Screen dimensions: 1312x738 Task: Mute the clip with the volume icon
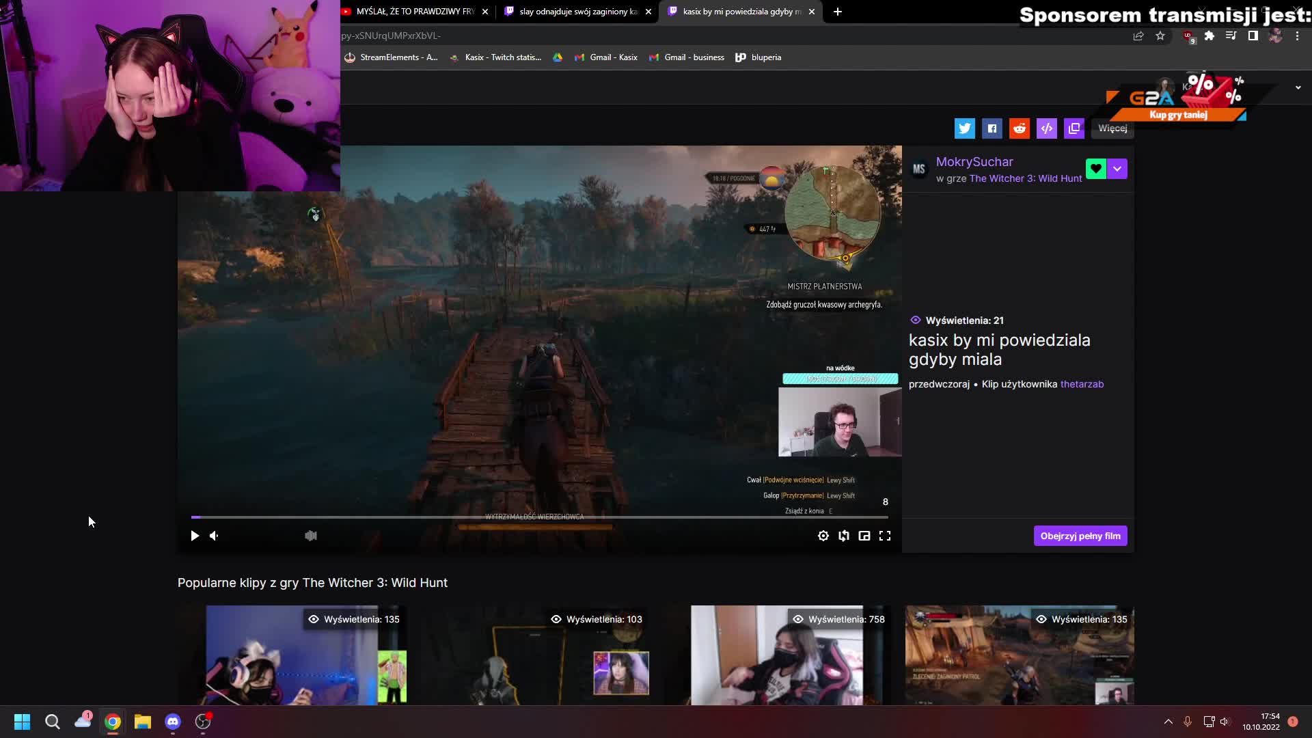click(214, 536)
